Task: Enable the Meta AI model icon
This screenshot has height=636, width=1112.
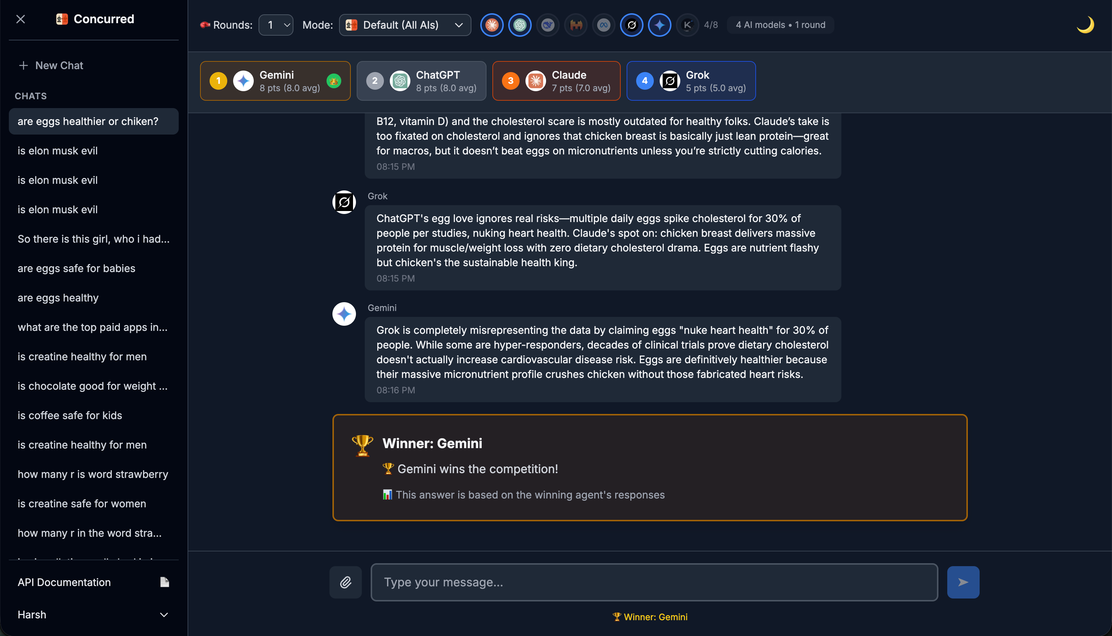Action: pyautogui.click(x=603, y=25)
